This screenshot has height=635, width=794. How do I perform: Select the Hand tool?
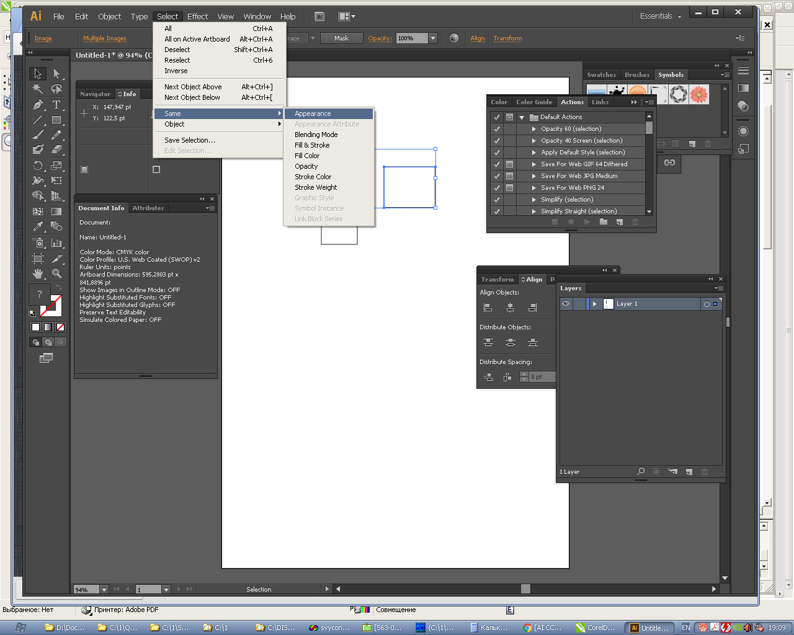point(38,273)
